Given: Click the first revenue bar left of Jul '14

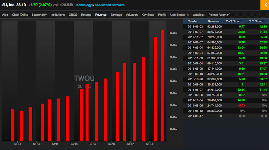Looking at the screenshot, I should [12, 125].
